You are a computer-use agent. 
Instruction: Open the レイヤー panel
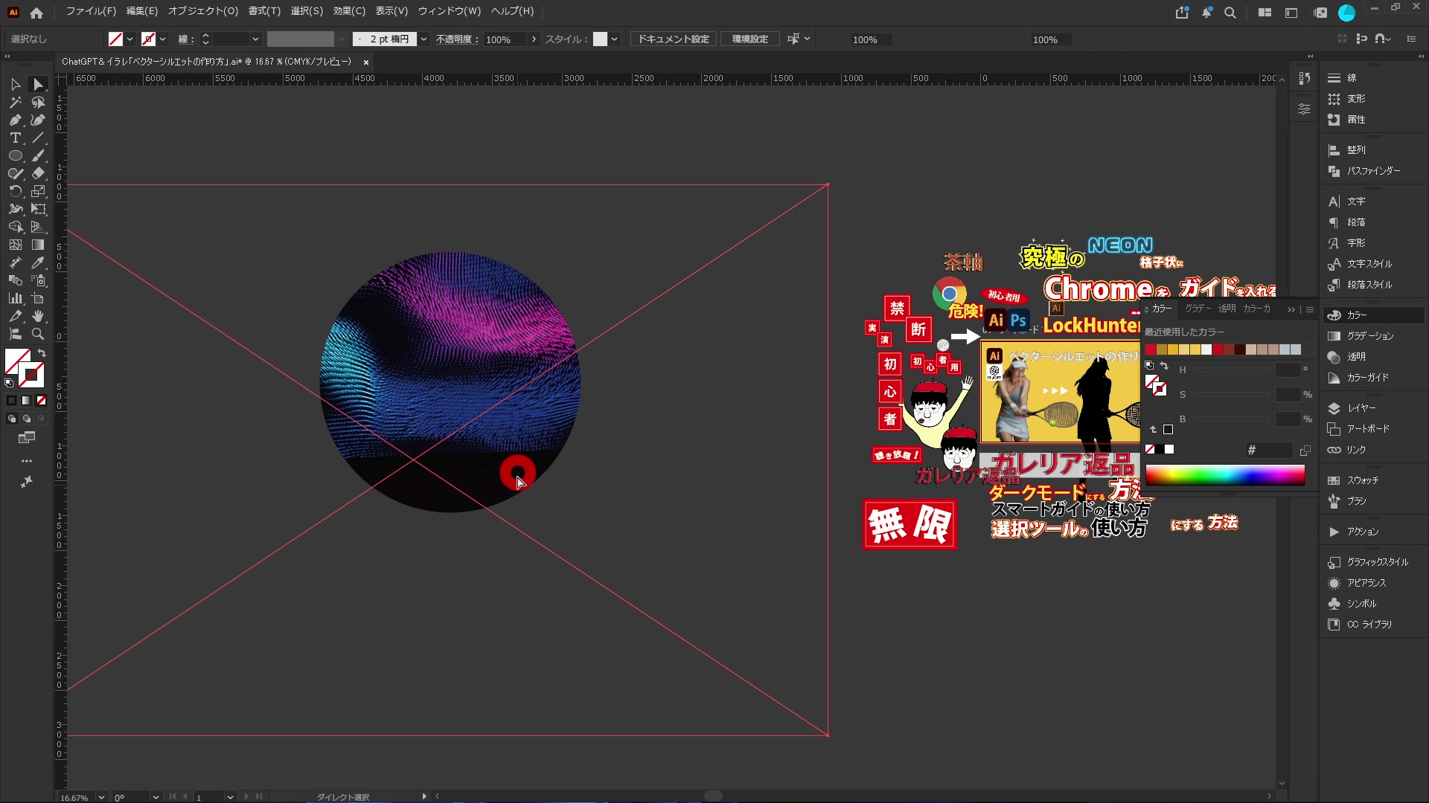coord(1361,408)
